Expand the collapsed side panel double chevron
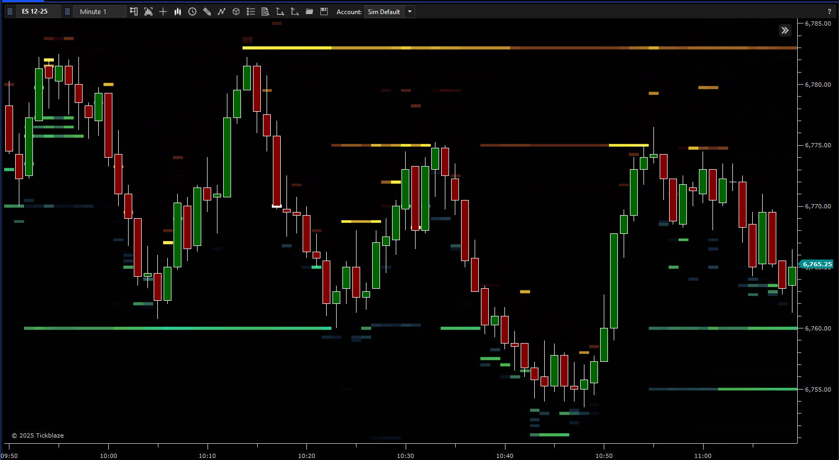Image resolution: width=839 pixels, height=460 pixels. [x=785, y=30]
